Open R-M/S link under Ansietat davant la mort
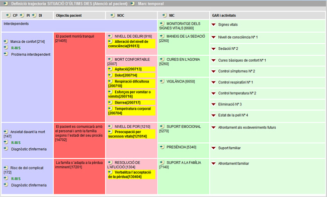Screen dimensions: 327x197 16,142
